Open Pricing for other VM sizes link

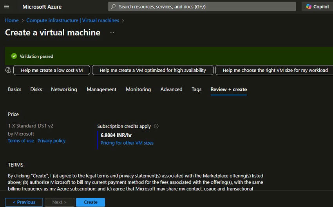127,143
